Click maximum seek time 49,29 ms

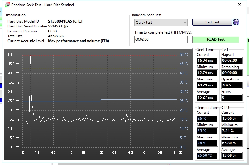207,85
